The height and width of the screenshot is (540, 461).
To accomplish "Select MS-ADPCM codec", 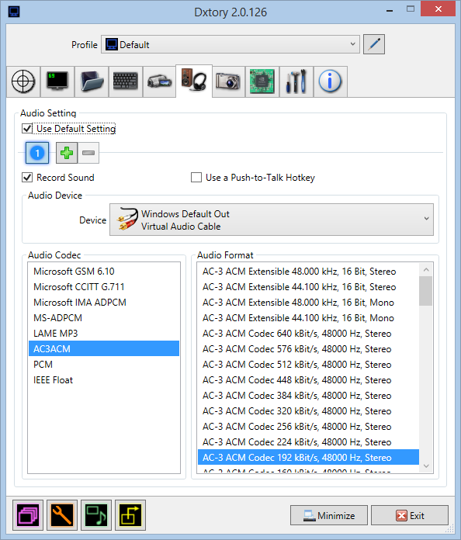I will tap(104, 318).
